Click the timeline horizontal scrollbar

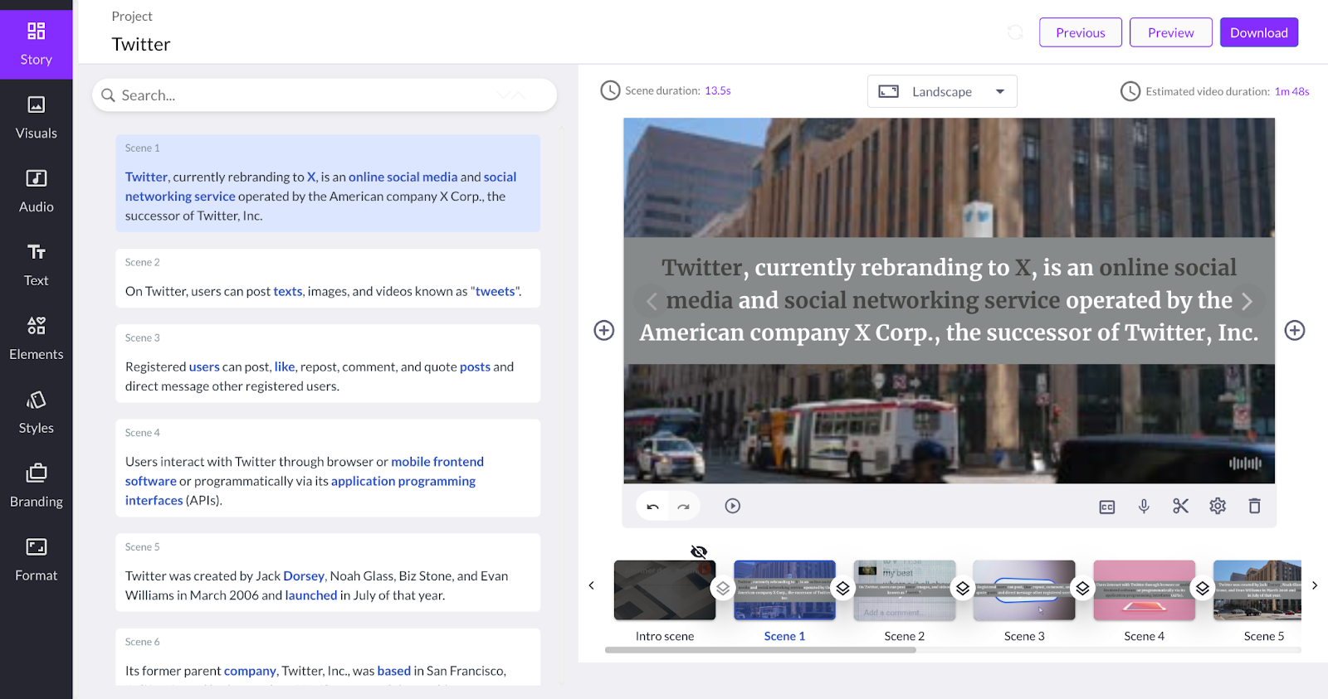click(760, 650)
